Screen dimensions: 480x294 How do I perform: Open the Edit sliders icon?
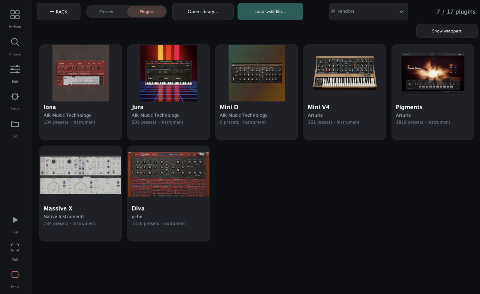click(15, 69)
